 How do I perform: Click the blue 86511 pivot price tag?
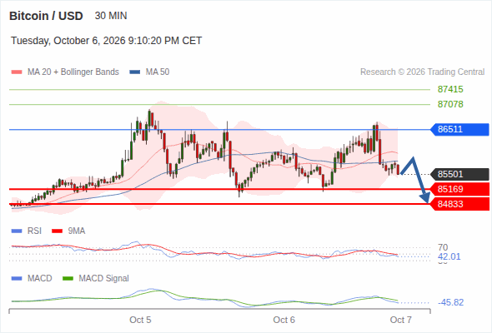coord(459,129)
